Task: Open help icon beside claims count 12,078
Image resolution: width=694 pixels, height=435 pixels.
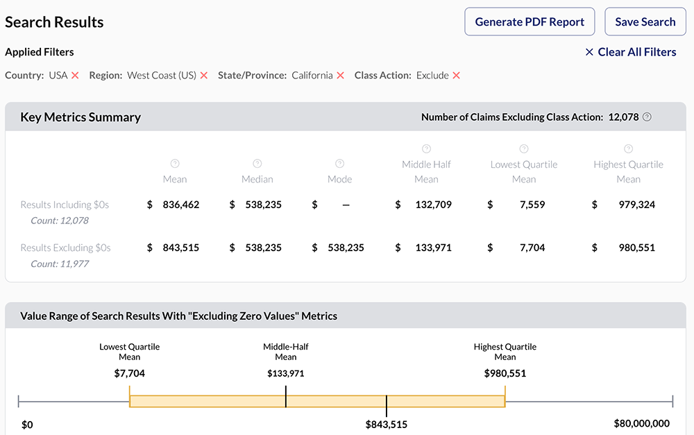Action: tap(647, 117)
